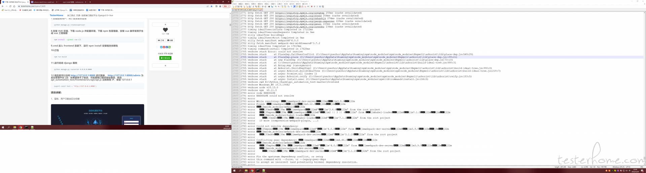This screenshot has height=173, width=646.
Task: Click the 'Normal text file' status bar entry
Action: pyautogui.click(x=237, y=167)
